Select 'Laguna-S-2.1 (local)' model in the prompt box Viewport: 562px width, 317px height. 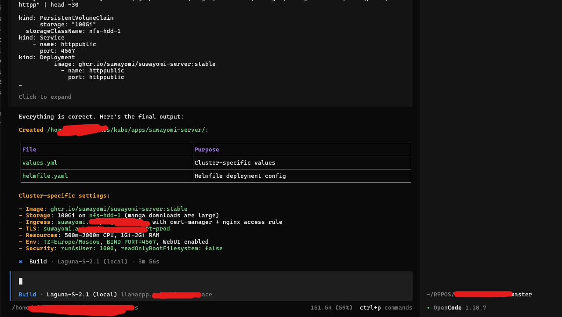82,294
